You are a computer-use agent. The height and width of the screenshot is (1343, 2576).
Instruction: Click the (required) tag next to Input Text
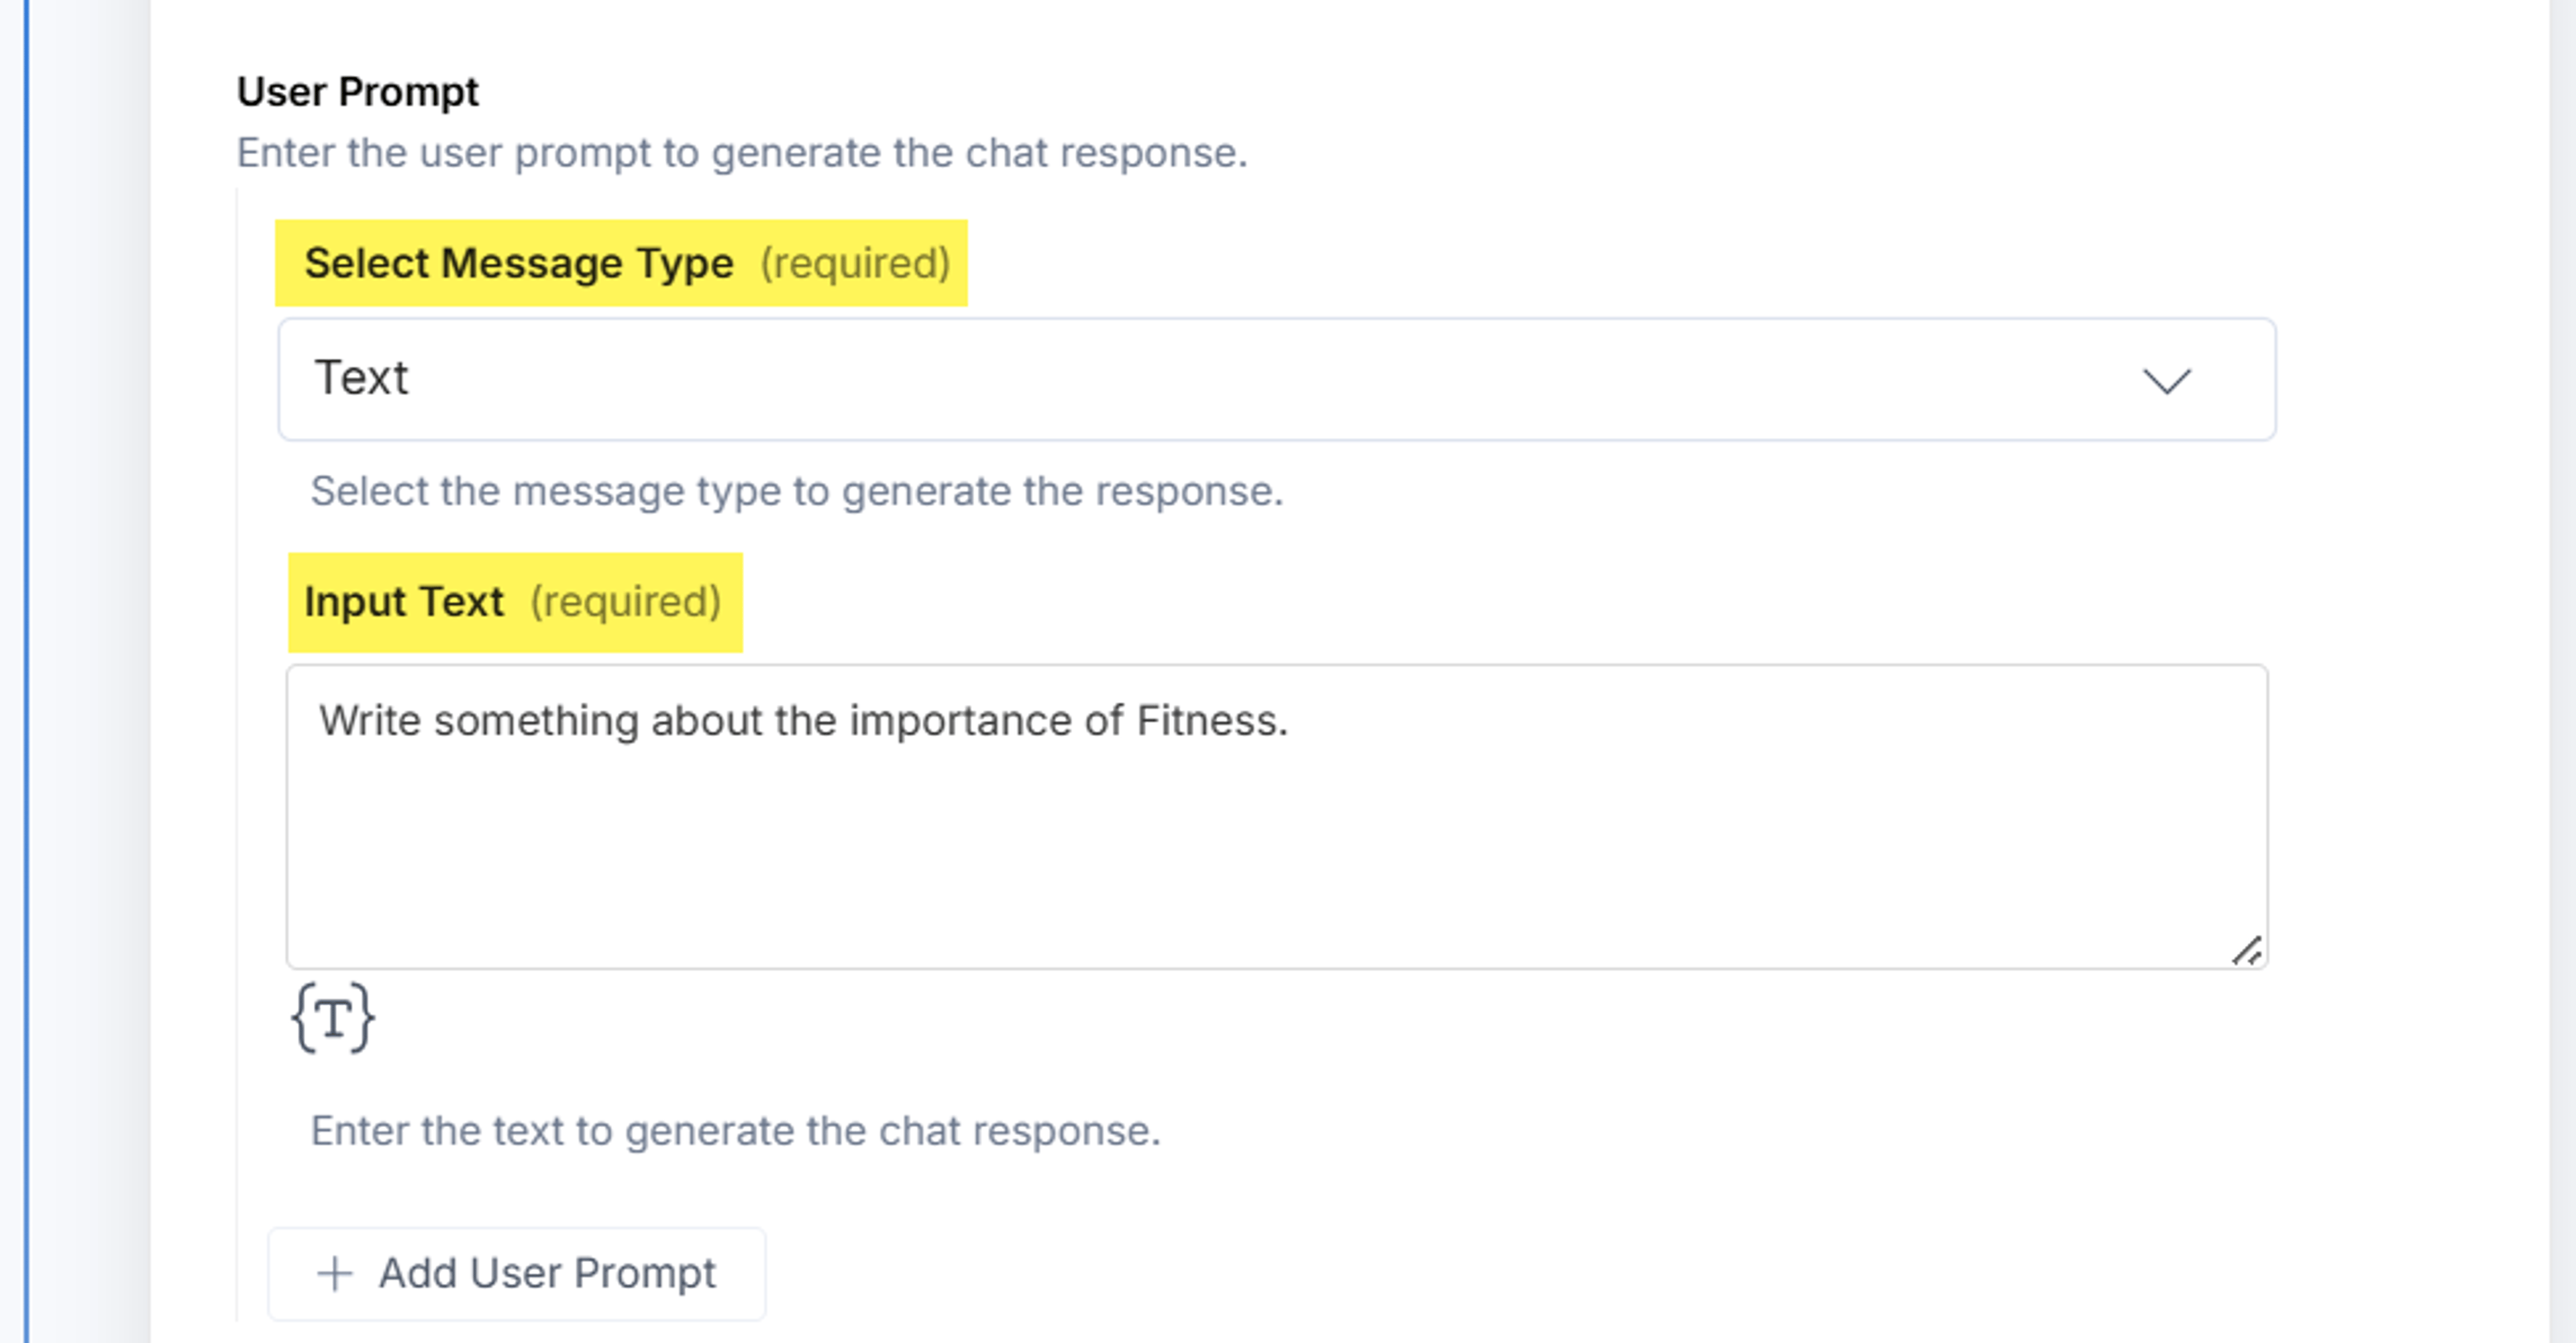(625, 601)
